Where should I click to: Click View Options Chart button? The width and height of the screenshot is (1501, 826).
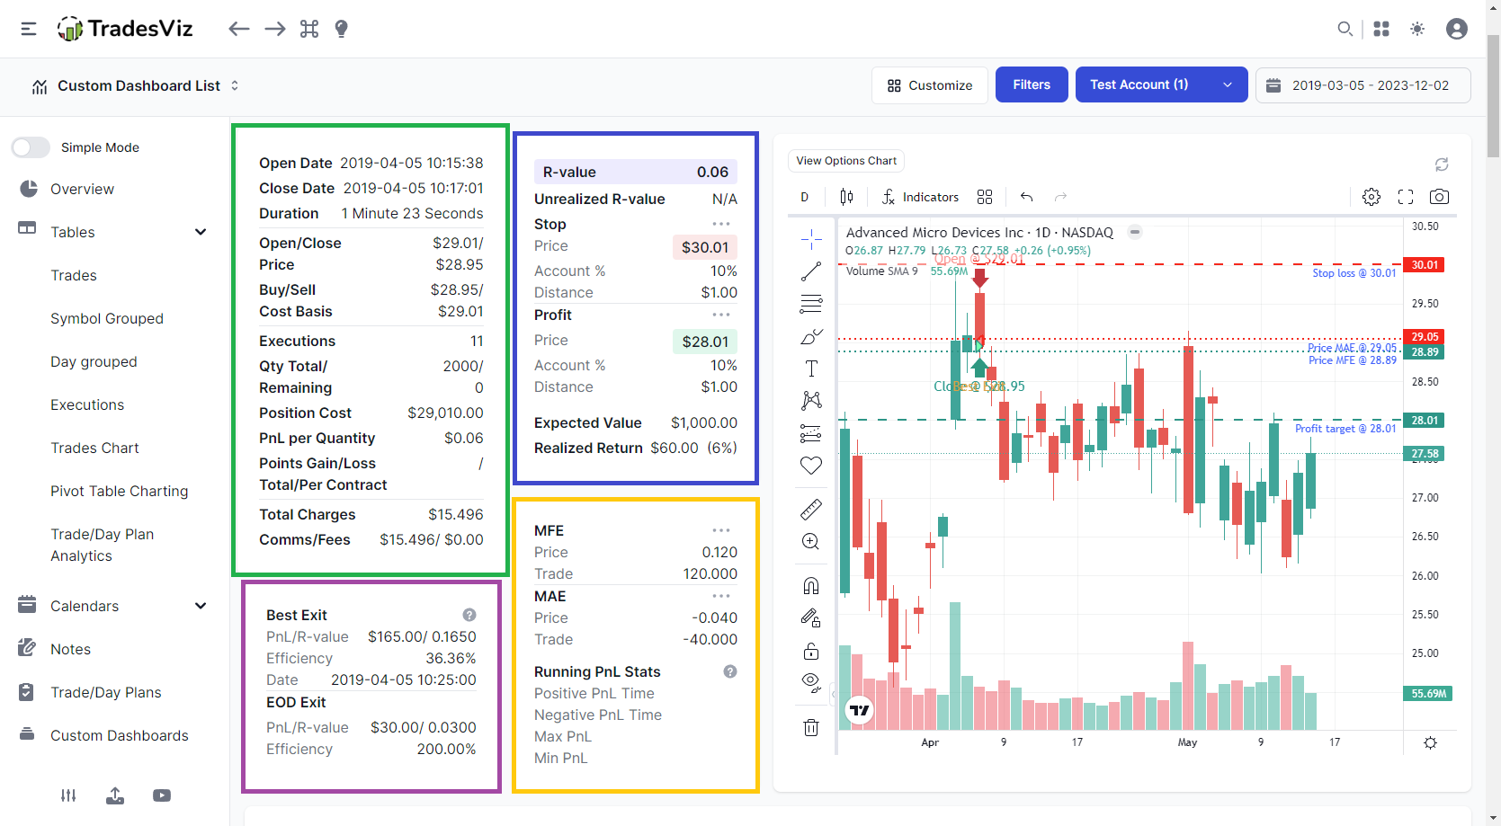pos(846,161)
